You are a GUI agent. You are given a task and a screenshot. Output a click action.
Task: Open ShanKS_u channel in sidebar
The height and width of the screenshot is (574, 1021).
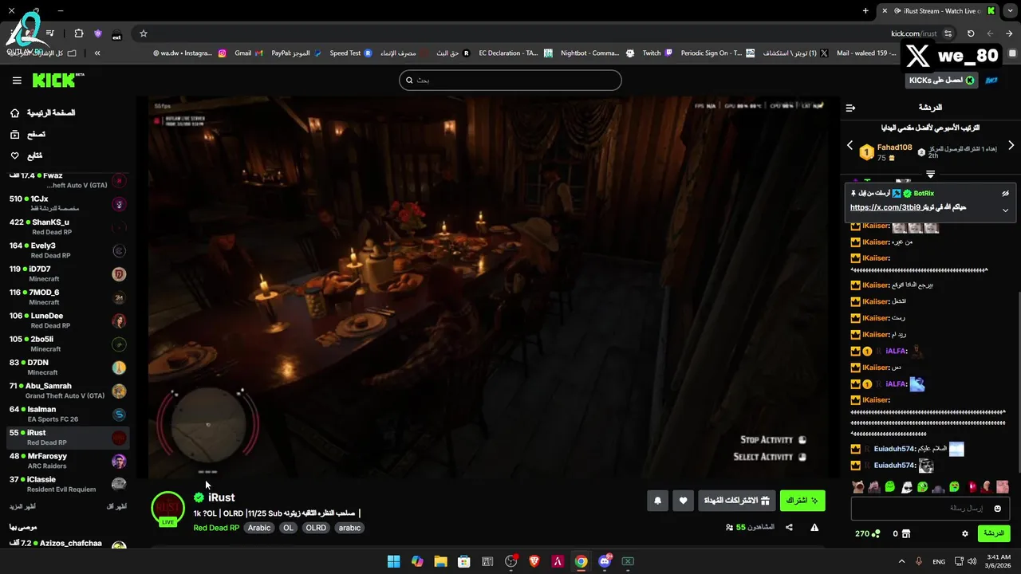pos(68,227)
